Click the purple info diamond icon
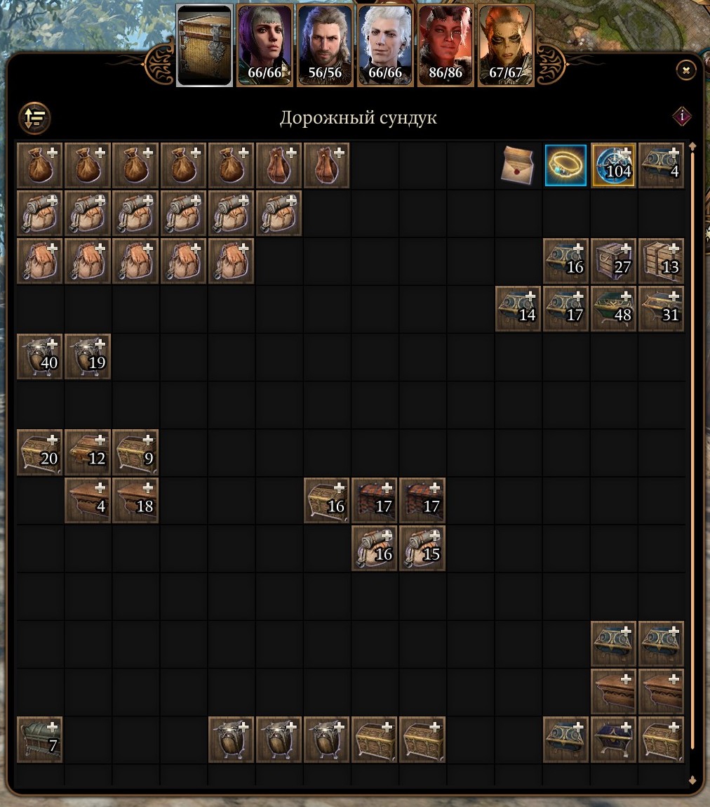This screenshot has height=807, width=710. point(682,117)
